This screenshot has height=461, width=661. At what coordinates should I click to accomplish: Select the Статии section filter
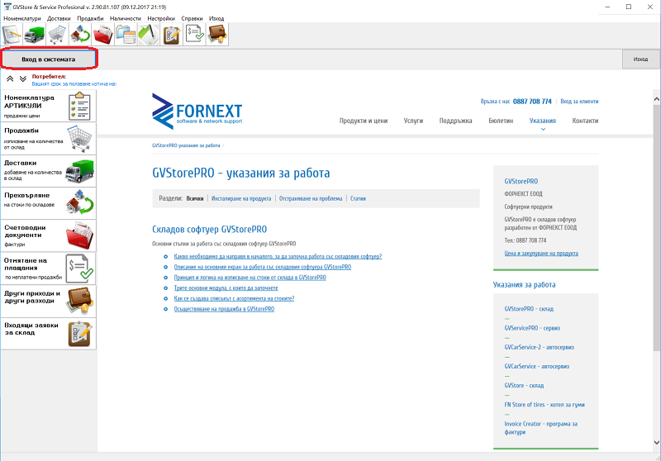point(358,198)
